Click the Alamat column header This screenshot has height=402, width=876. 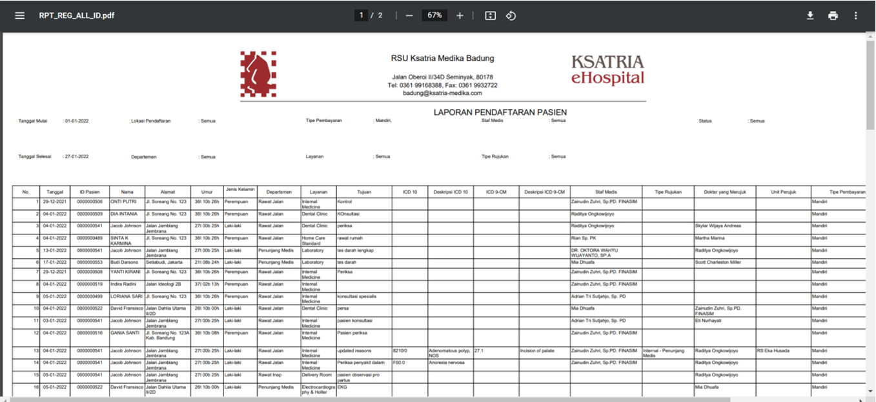(167, 192)
